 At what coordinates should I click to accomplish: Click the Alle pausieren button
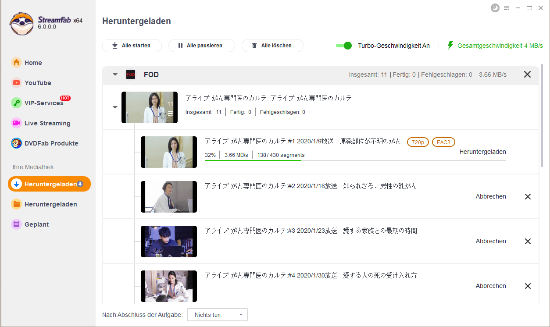pyautogui.click(x=201, y=46)
